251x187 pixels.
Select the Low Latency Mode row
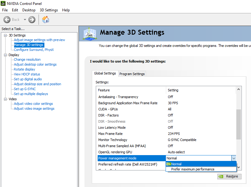coord(167,128)
